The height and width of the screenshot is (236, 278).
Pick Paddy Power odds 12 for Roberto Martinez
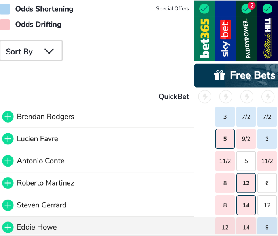click(246, 183)
